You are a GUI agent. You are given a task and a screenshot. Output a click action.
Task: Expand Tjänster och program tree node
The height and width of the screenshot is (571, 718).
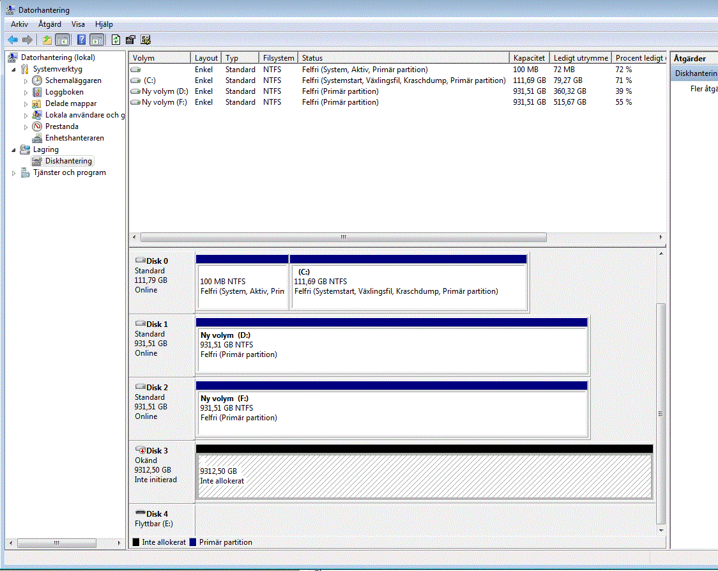14,173
